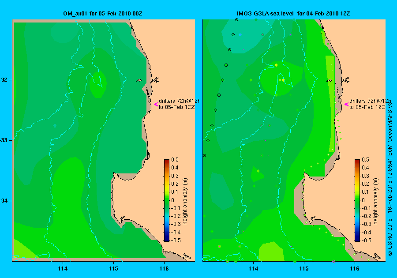
Task: Click "height anomaly (m)" label on right map
Action: point(375,201)
